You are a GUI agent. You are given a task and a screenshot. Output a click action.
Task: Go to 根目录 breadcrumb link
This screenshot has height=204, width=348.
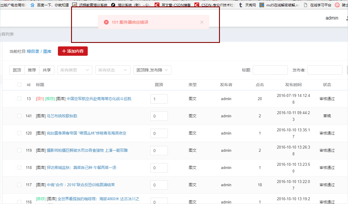[x=33, y=51]
